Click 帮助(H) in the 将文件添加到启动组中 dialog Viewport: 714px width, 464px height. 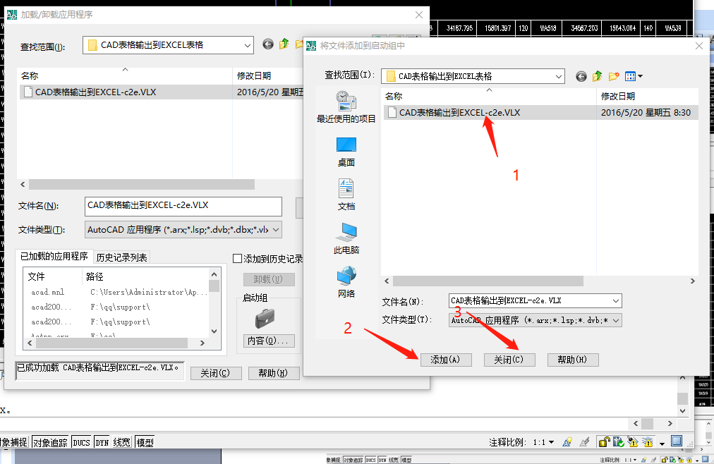(572, 360)
